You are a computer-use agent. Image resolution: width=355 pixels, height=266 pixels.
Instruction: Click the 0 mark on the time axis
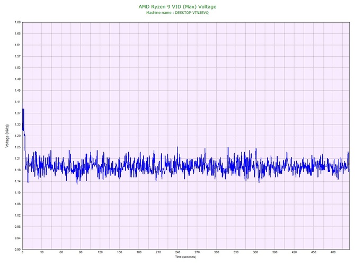point(22,253)
